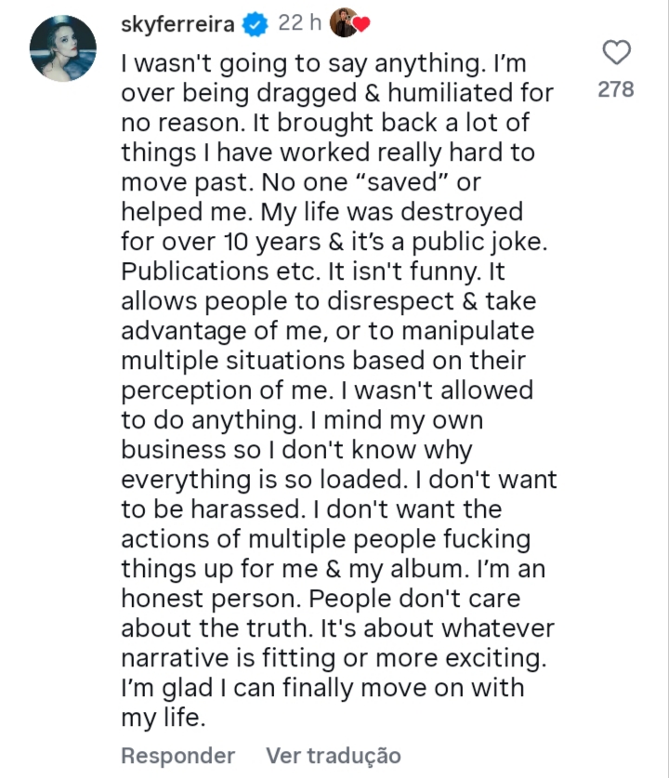
Task: Click Ver tradução to translate comment
Action: (x=334, y=755)
